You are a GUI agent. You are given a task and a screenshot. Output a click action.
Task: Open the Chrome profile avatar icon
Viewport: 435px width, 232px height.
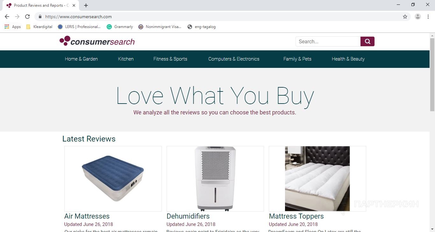click(418, 17)
